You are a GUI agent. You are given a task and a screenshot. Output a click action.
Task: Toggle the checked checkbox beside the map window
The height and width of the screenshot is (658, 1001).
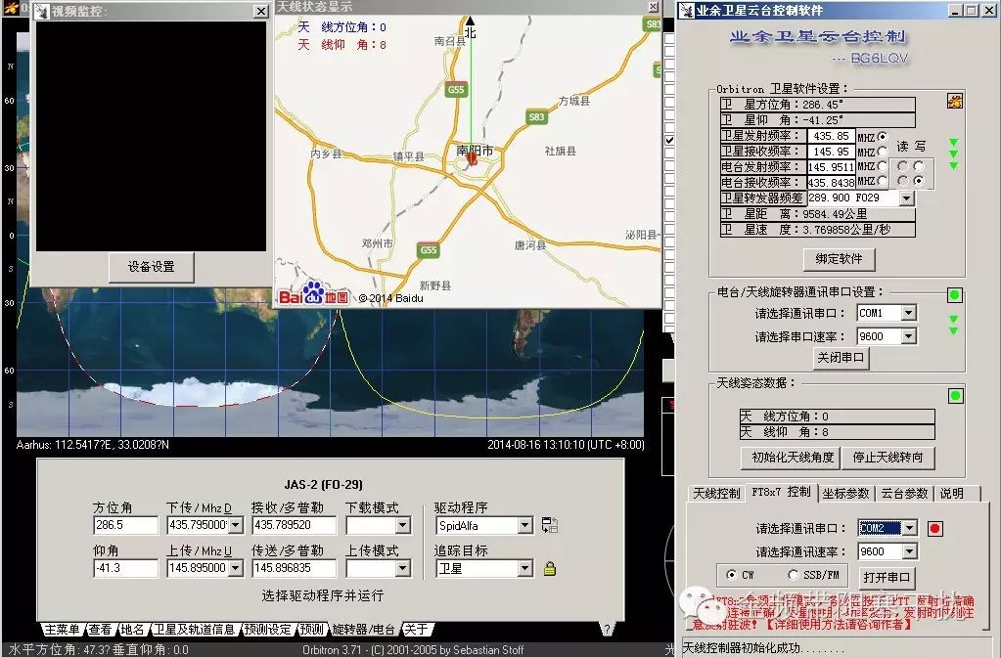coord(669,140)
